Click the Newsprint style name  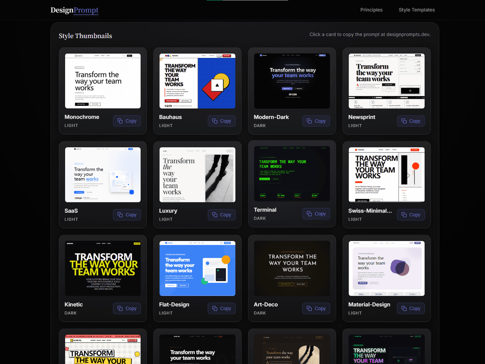[x=362, y=117]
